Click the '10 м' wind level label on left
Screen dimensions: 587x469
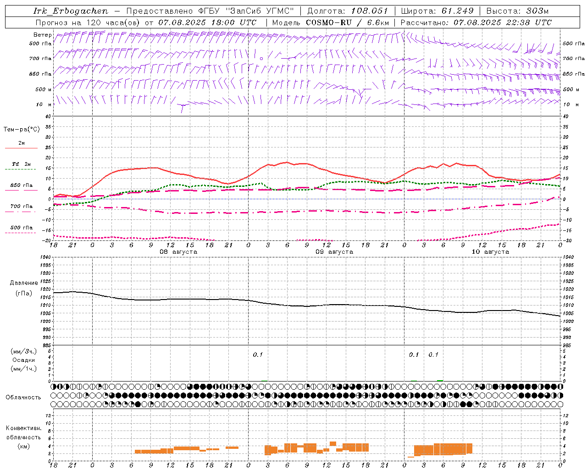pos(44,104)
